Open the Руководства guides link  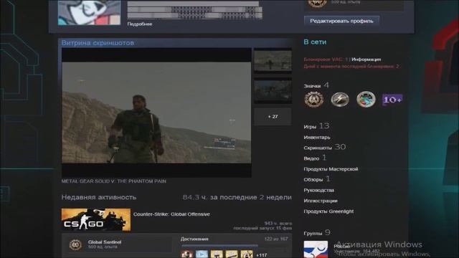pyautogui.click(x=318, y=190)
